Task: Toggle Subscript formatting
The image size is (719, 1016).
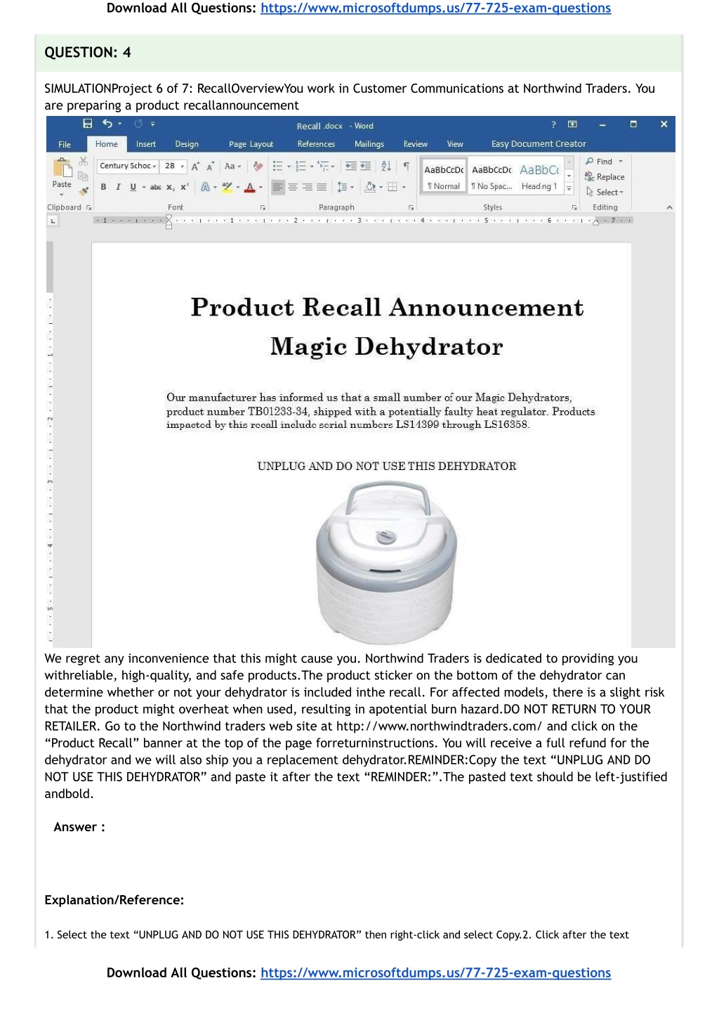Action: [x=171, y=187]
